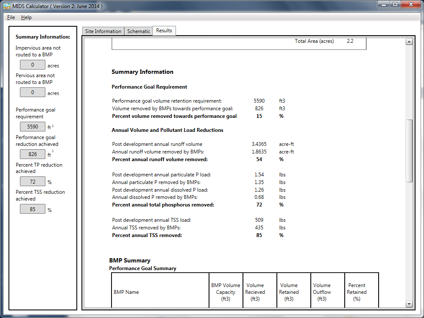Click the performance goal reduction achieved field

click(33, 154)
